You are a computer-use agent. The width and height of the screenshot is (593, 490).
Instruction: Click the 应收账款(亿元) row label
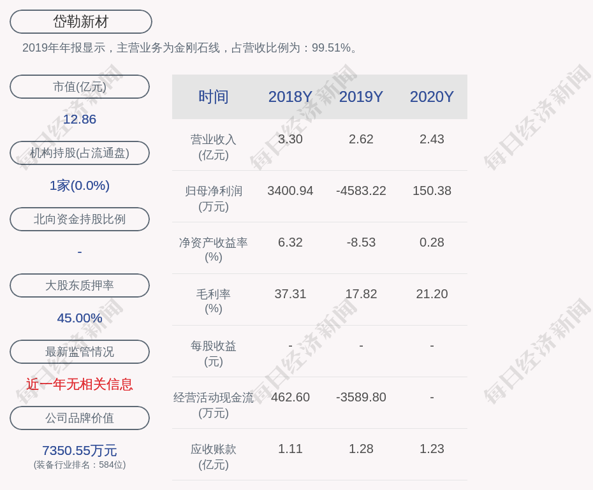point(214,457)
